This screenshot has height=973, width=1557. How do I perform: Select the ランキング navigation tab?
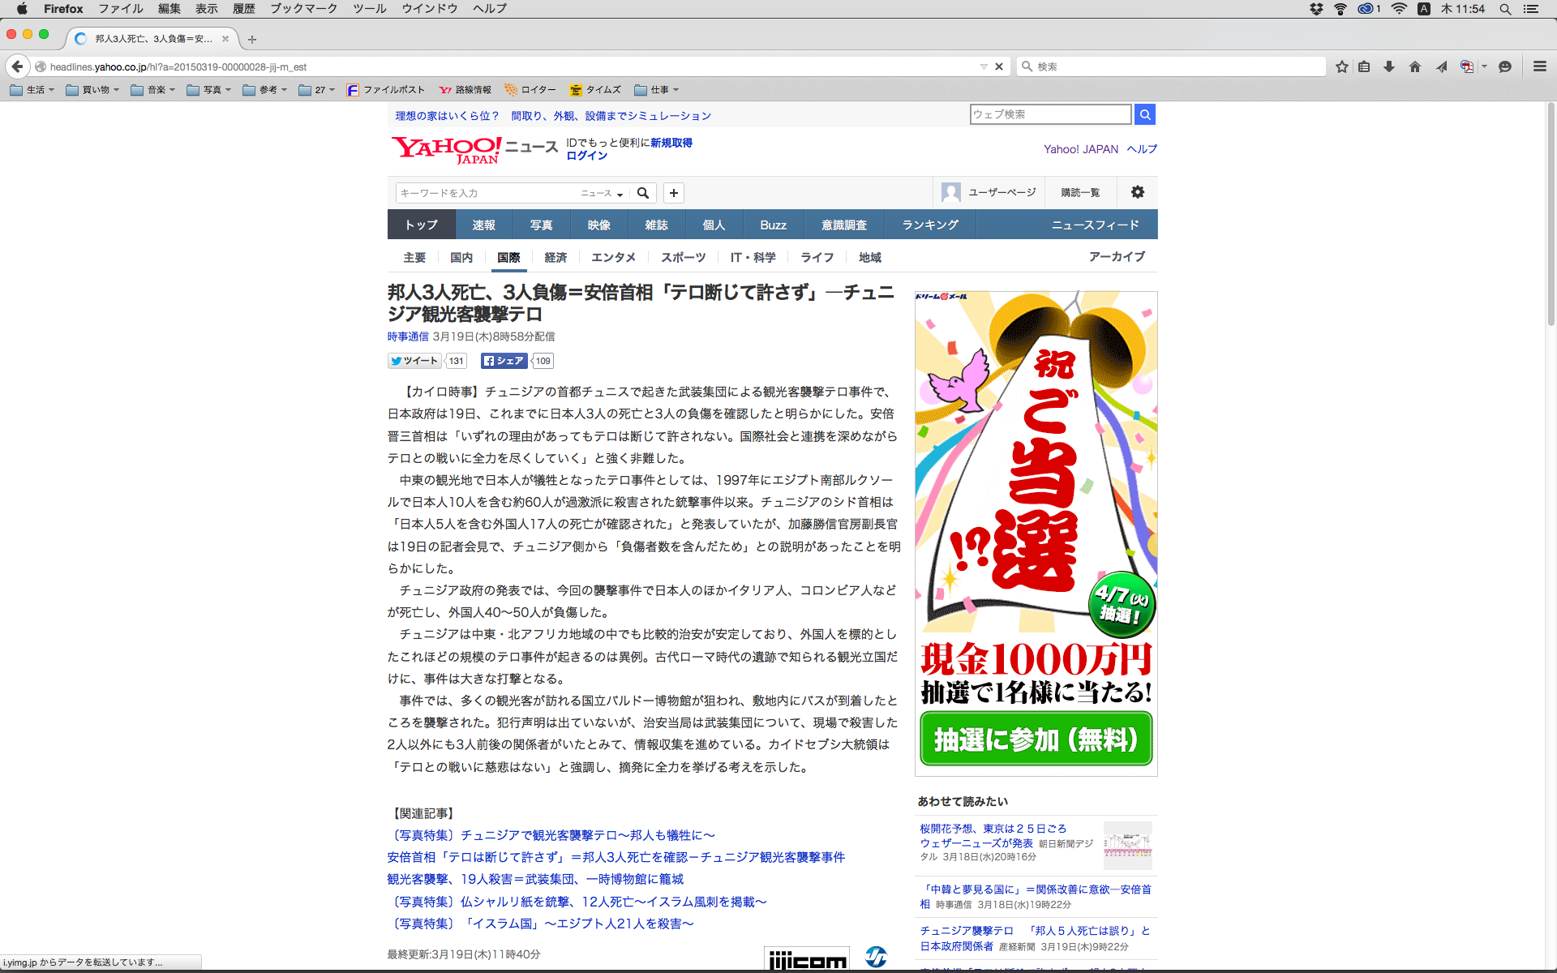point(930,225)
